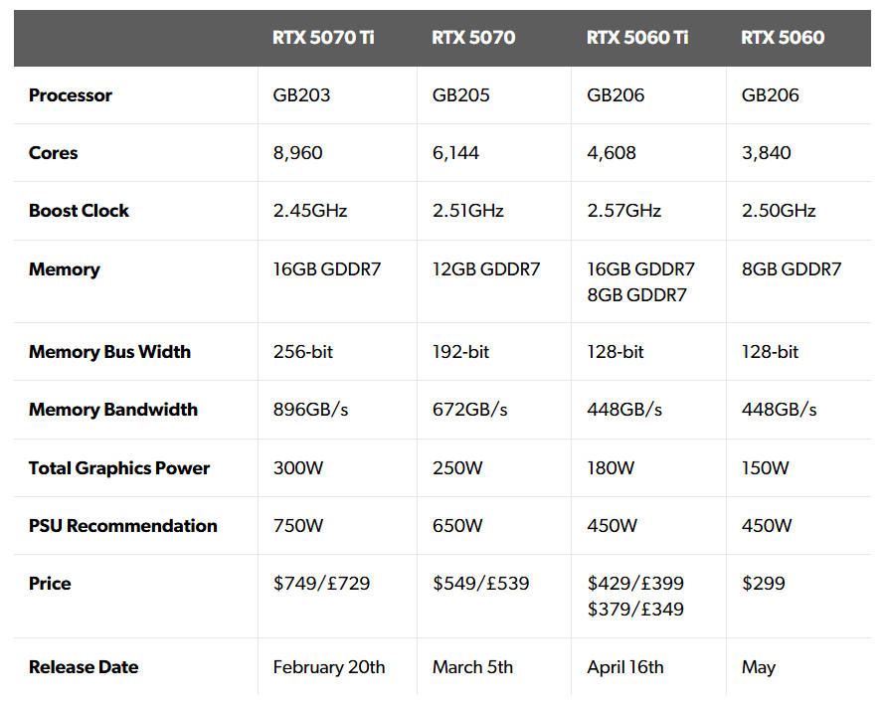The image size is (884, 706).
Task: Click the Processor row label
Action: pyautogui.click(x=71, y=95)
